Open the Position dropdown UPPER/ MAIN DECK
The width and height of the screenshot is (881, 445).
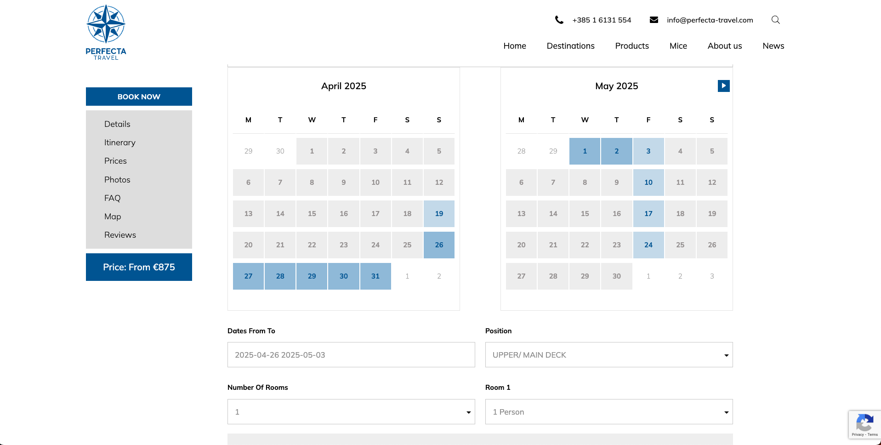pos(609,355)
